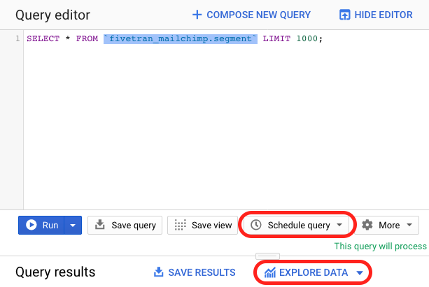Click the play icon in Run button
429x287 pixels.
pos(31,225)
